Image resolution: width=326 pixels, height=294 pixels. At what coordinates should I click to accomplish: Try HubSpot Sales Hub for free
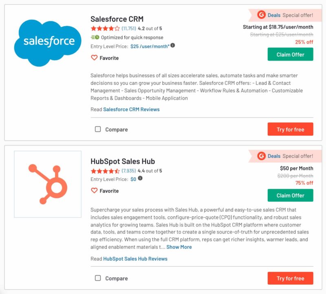[290, 278]
